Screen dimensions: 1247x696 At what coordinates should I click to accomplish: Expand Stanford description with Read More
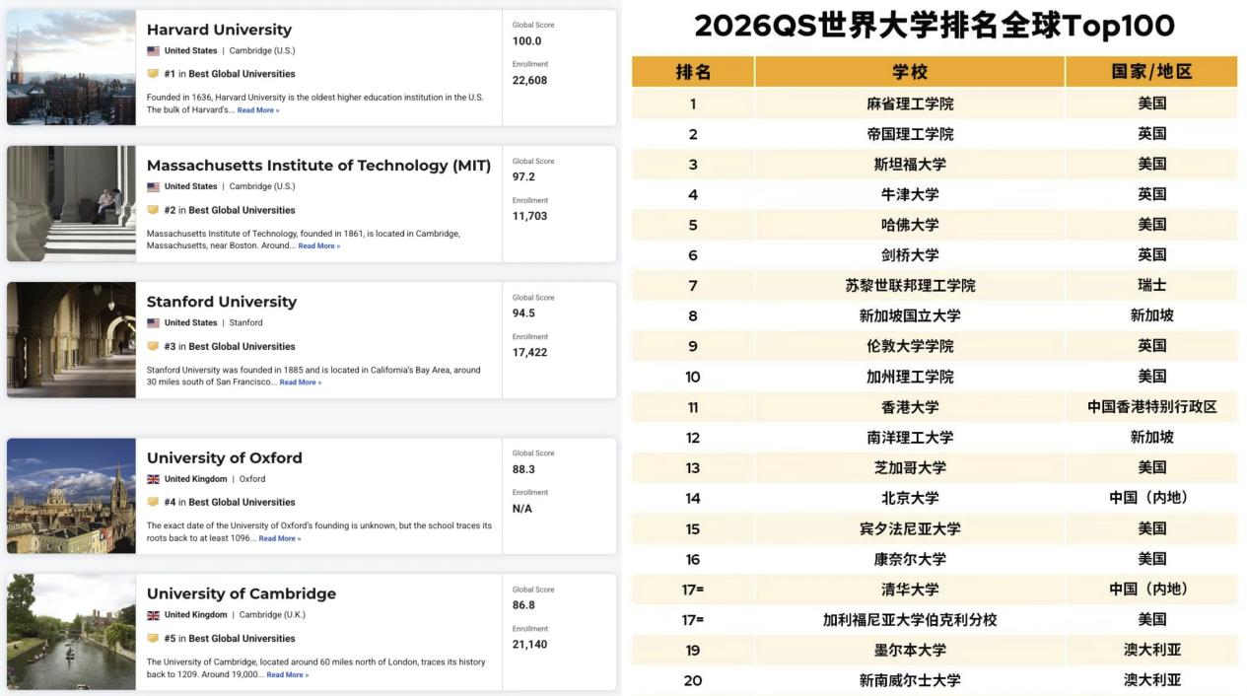point(301,383)
